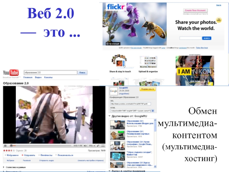Click the YouTube search field

(50, 73)
